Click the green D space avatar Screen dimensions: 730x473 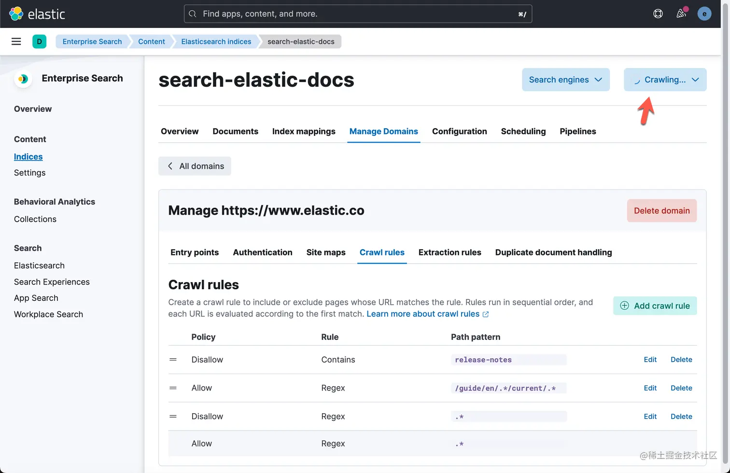click(40, 41)
